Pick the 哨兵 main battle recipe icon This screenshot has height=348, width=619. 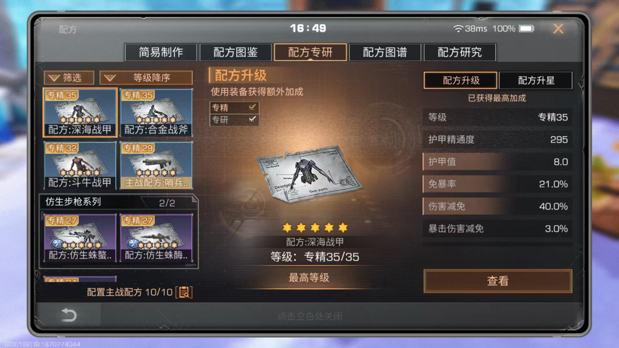point(156,165)
